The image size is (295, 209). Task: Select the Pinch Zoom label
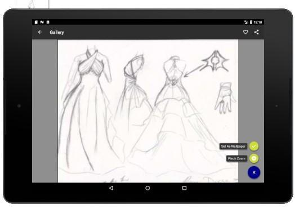tap(236, 158)
